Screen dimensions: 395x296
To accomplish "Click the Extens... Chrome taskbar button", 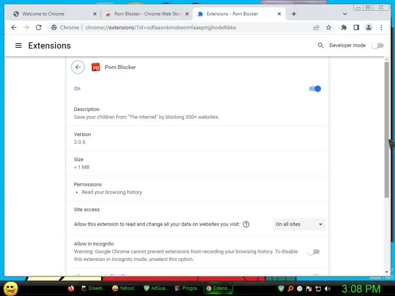I will point(218,288).
